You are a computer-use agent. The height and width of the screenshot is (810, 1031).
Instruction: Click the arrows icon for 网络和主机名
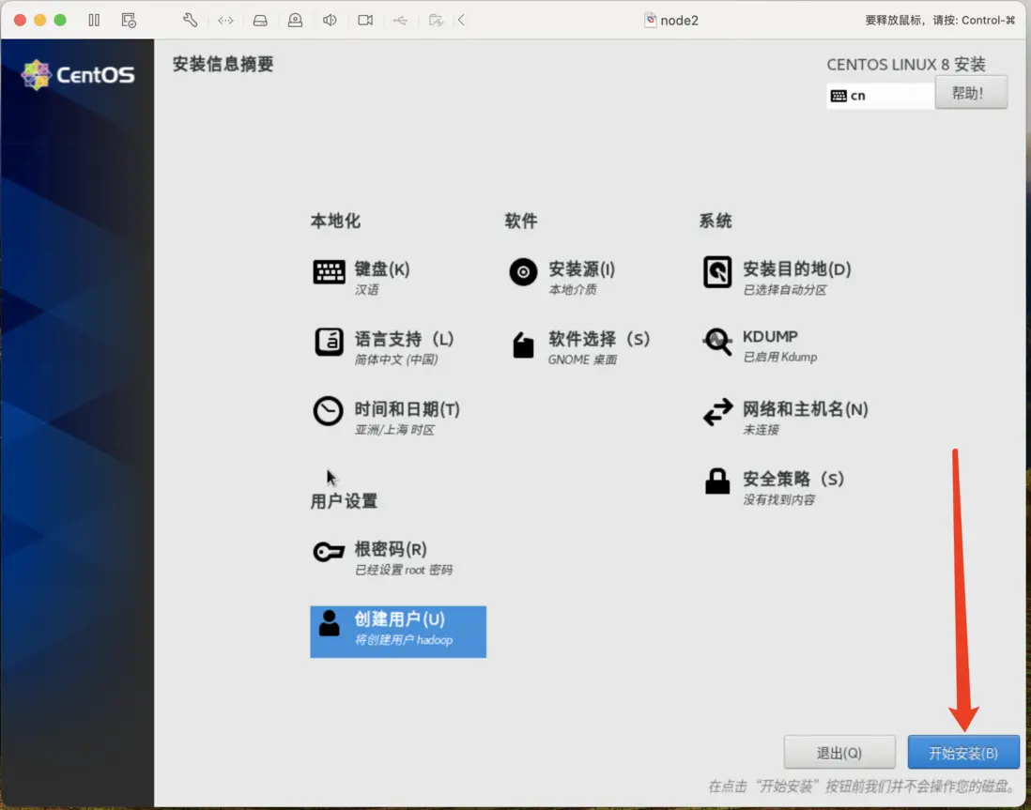click(x=717, y=412)
